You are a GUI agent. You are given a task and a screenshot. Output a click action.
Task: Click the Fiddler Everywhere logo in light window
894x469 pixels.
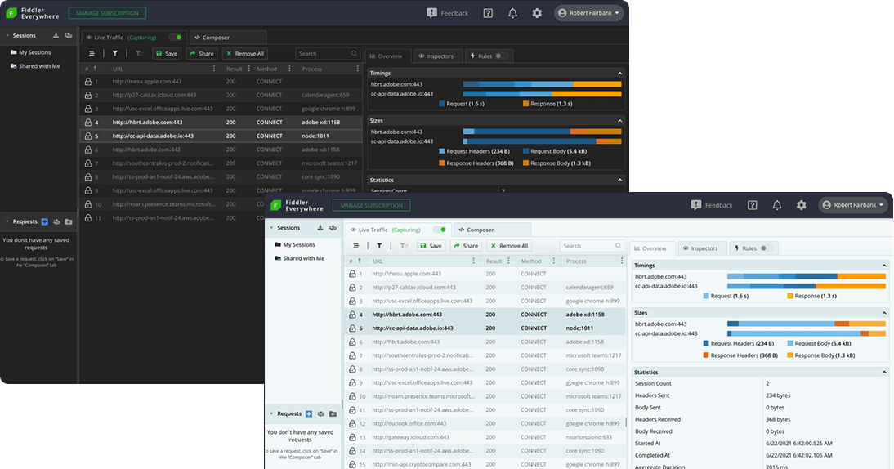point(297,205)
